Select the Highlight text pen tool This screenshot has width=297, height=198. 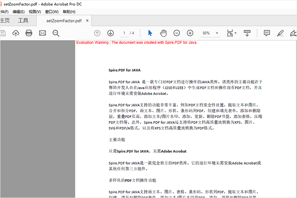tap(280, 33)
